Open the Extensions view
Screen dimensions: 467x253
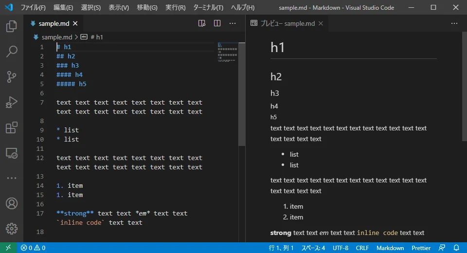coord(11,127)
